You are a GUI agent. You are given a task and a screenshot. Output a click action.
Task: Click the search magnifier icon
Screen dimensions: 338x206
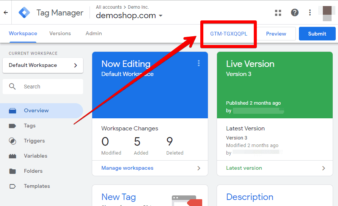[x=12, y=87]
